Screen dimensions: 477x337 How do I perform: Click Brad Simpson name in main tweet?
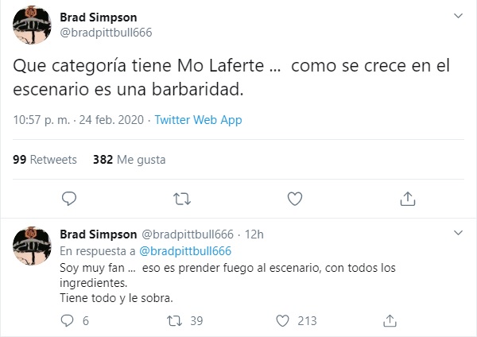coord(97,17)
